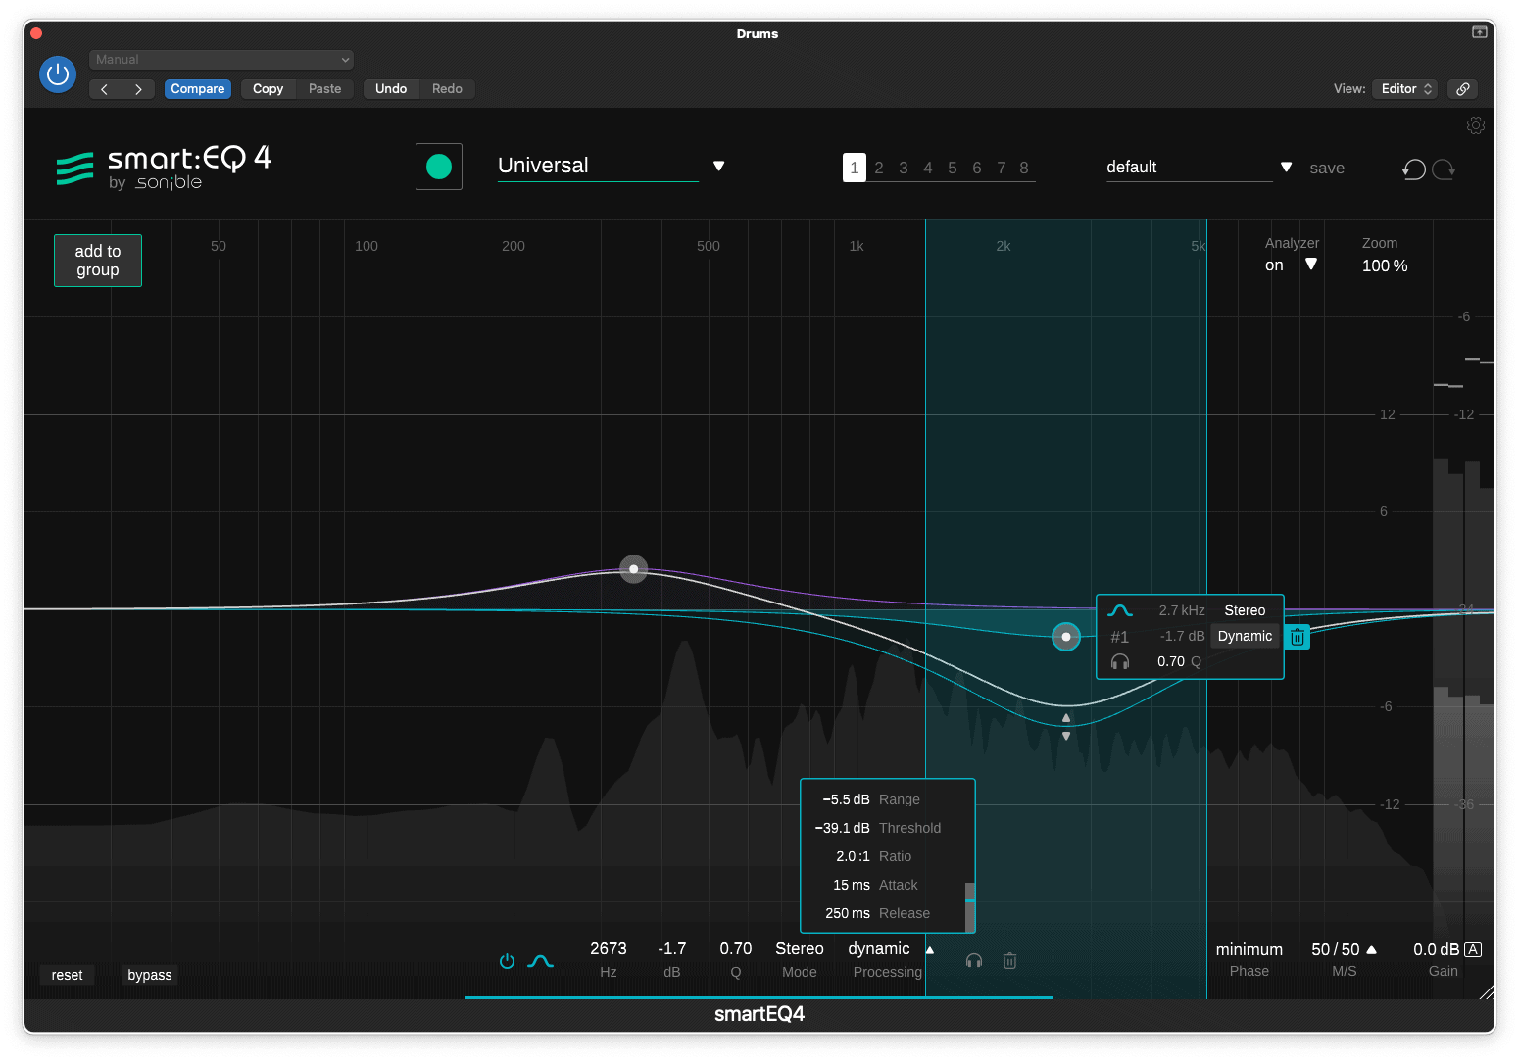Select state slot 7

(1002, 168)
